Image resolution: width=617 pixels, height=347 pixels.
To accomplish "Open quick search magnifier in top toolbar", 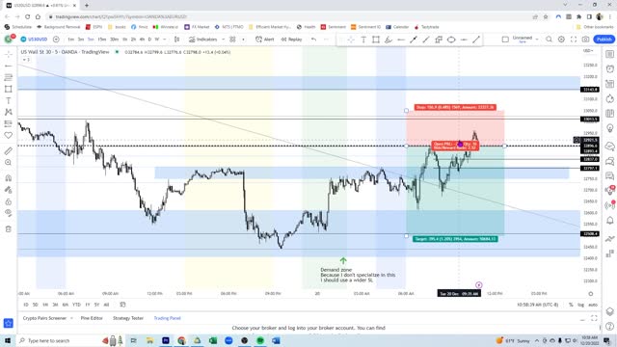I will [549, 40].
